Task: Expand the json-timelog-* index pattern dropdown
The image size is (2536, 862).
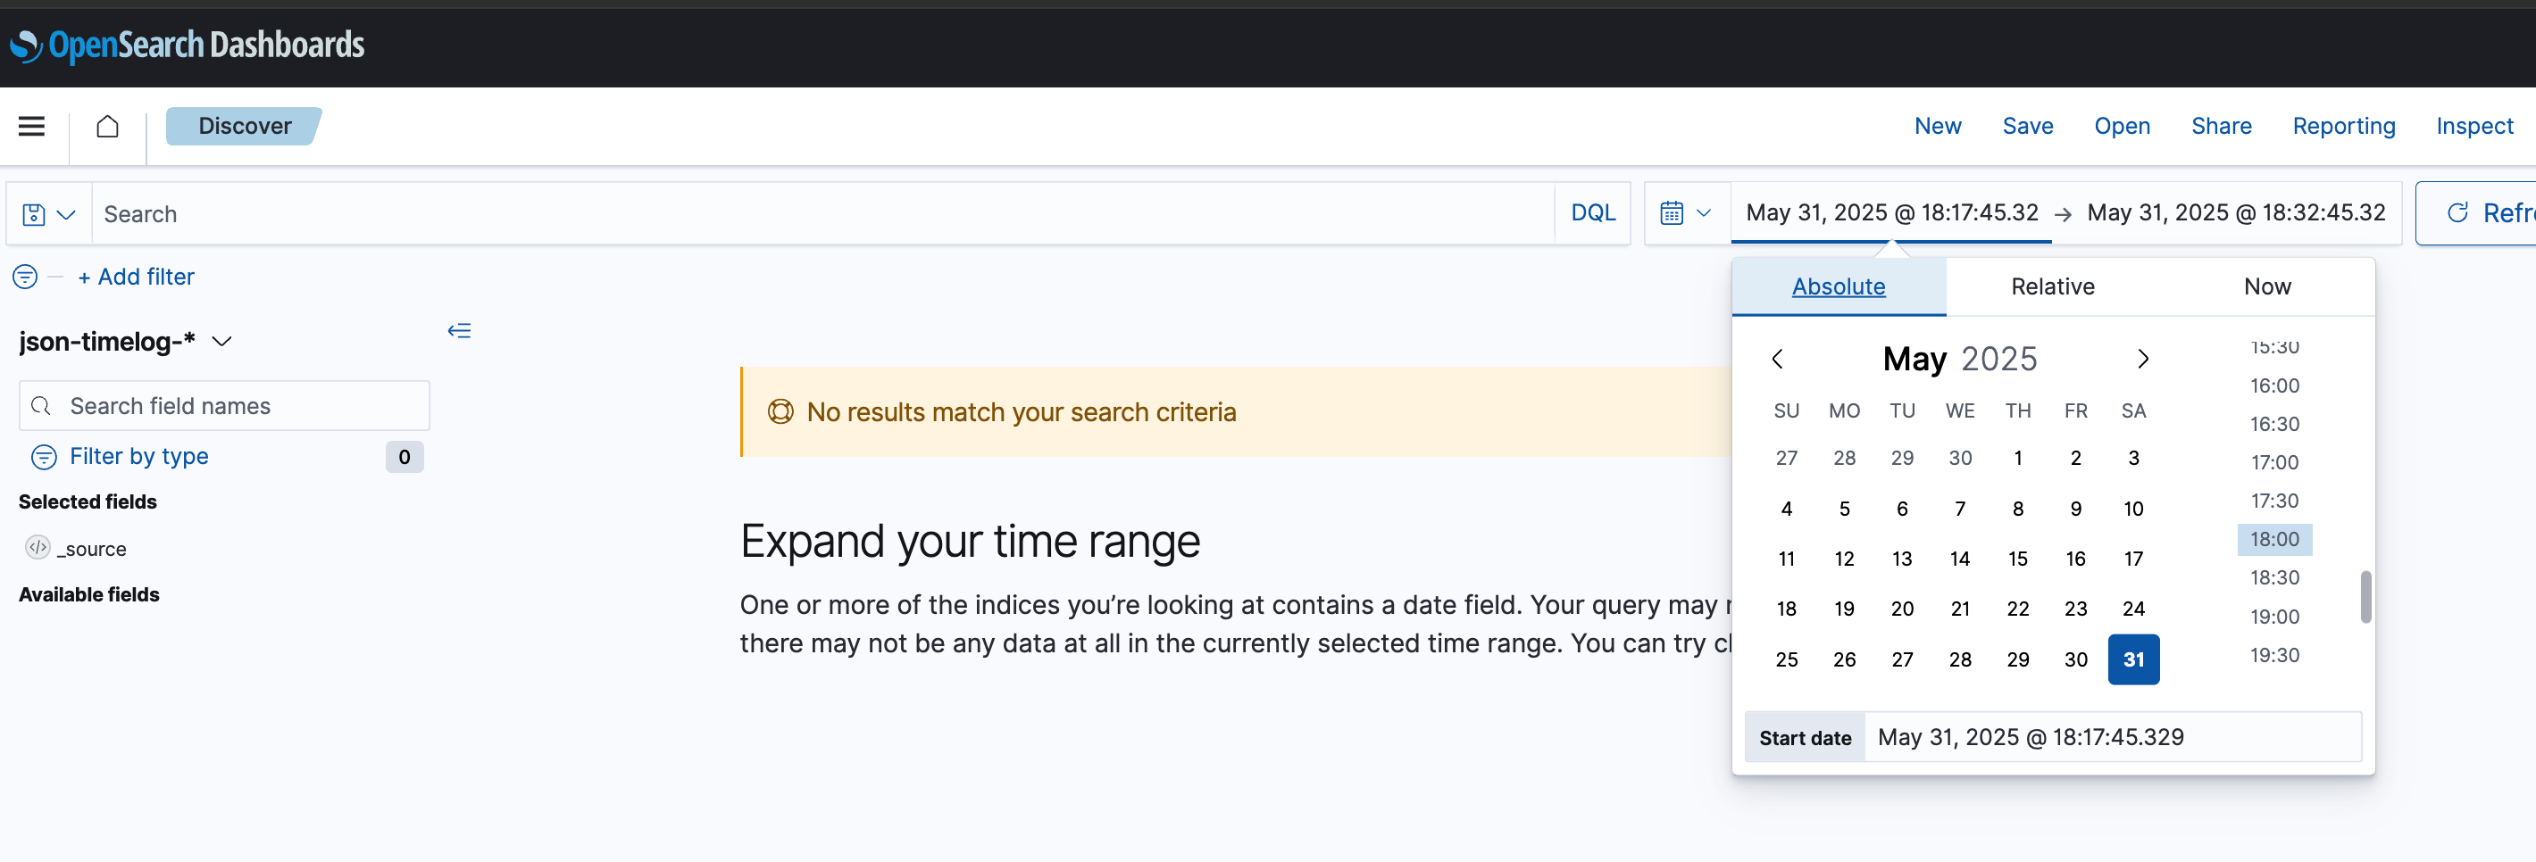Action: 221,342
